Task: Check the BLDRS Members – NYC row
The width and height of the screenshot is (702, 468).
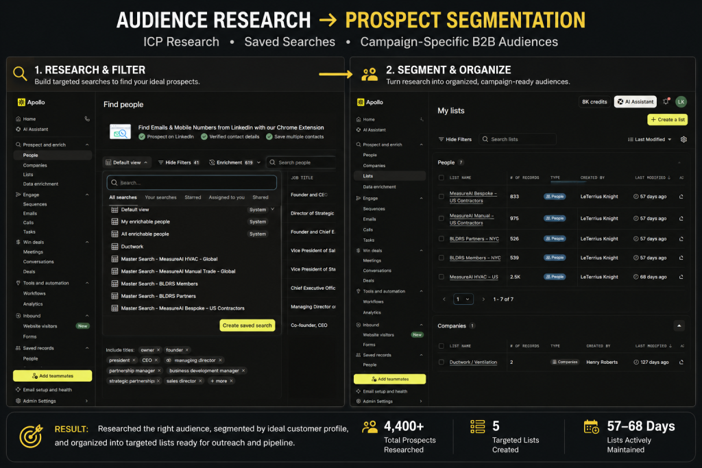Action: tap(441, 258)
